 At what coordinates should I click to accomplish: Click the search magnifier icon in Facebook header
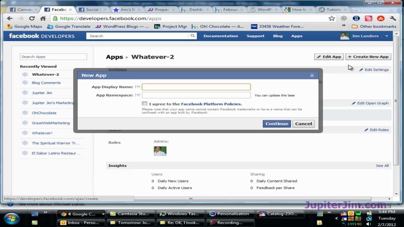(x=193, y=36)
